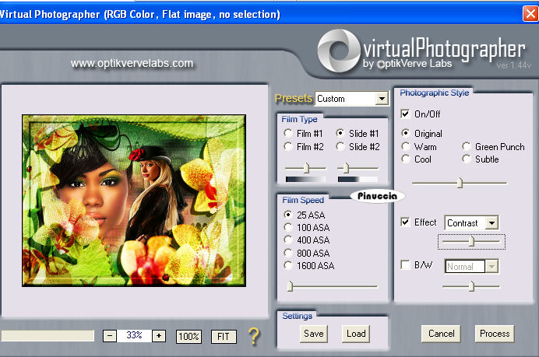
Task: Click the Process button
Action: click(495, 334)
